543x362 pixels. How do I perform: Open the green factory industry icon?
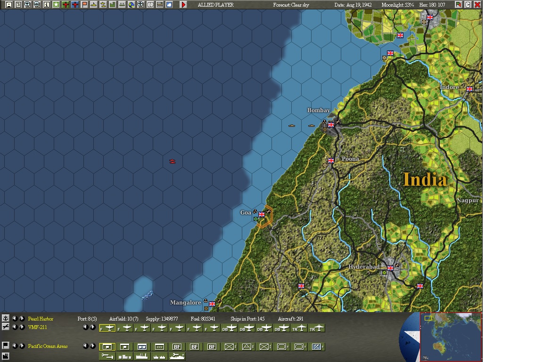pyautogui.click(x=112, y=5)
